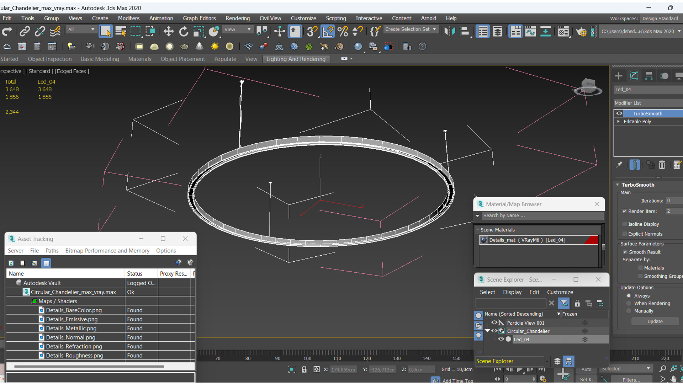Hide Led_04 via its eye icon in Scene Explorer
This screenshot has width=683, height=384.
point(501,339)
